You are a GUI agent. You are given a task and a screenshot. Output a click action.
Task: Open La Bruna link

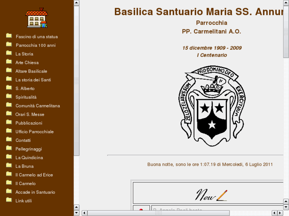[25, 166]
